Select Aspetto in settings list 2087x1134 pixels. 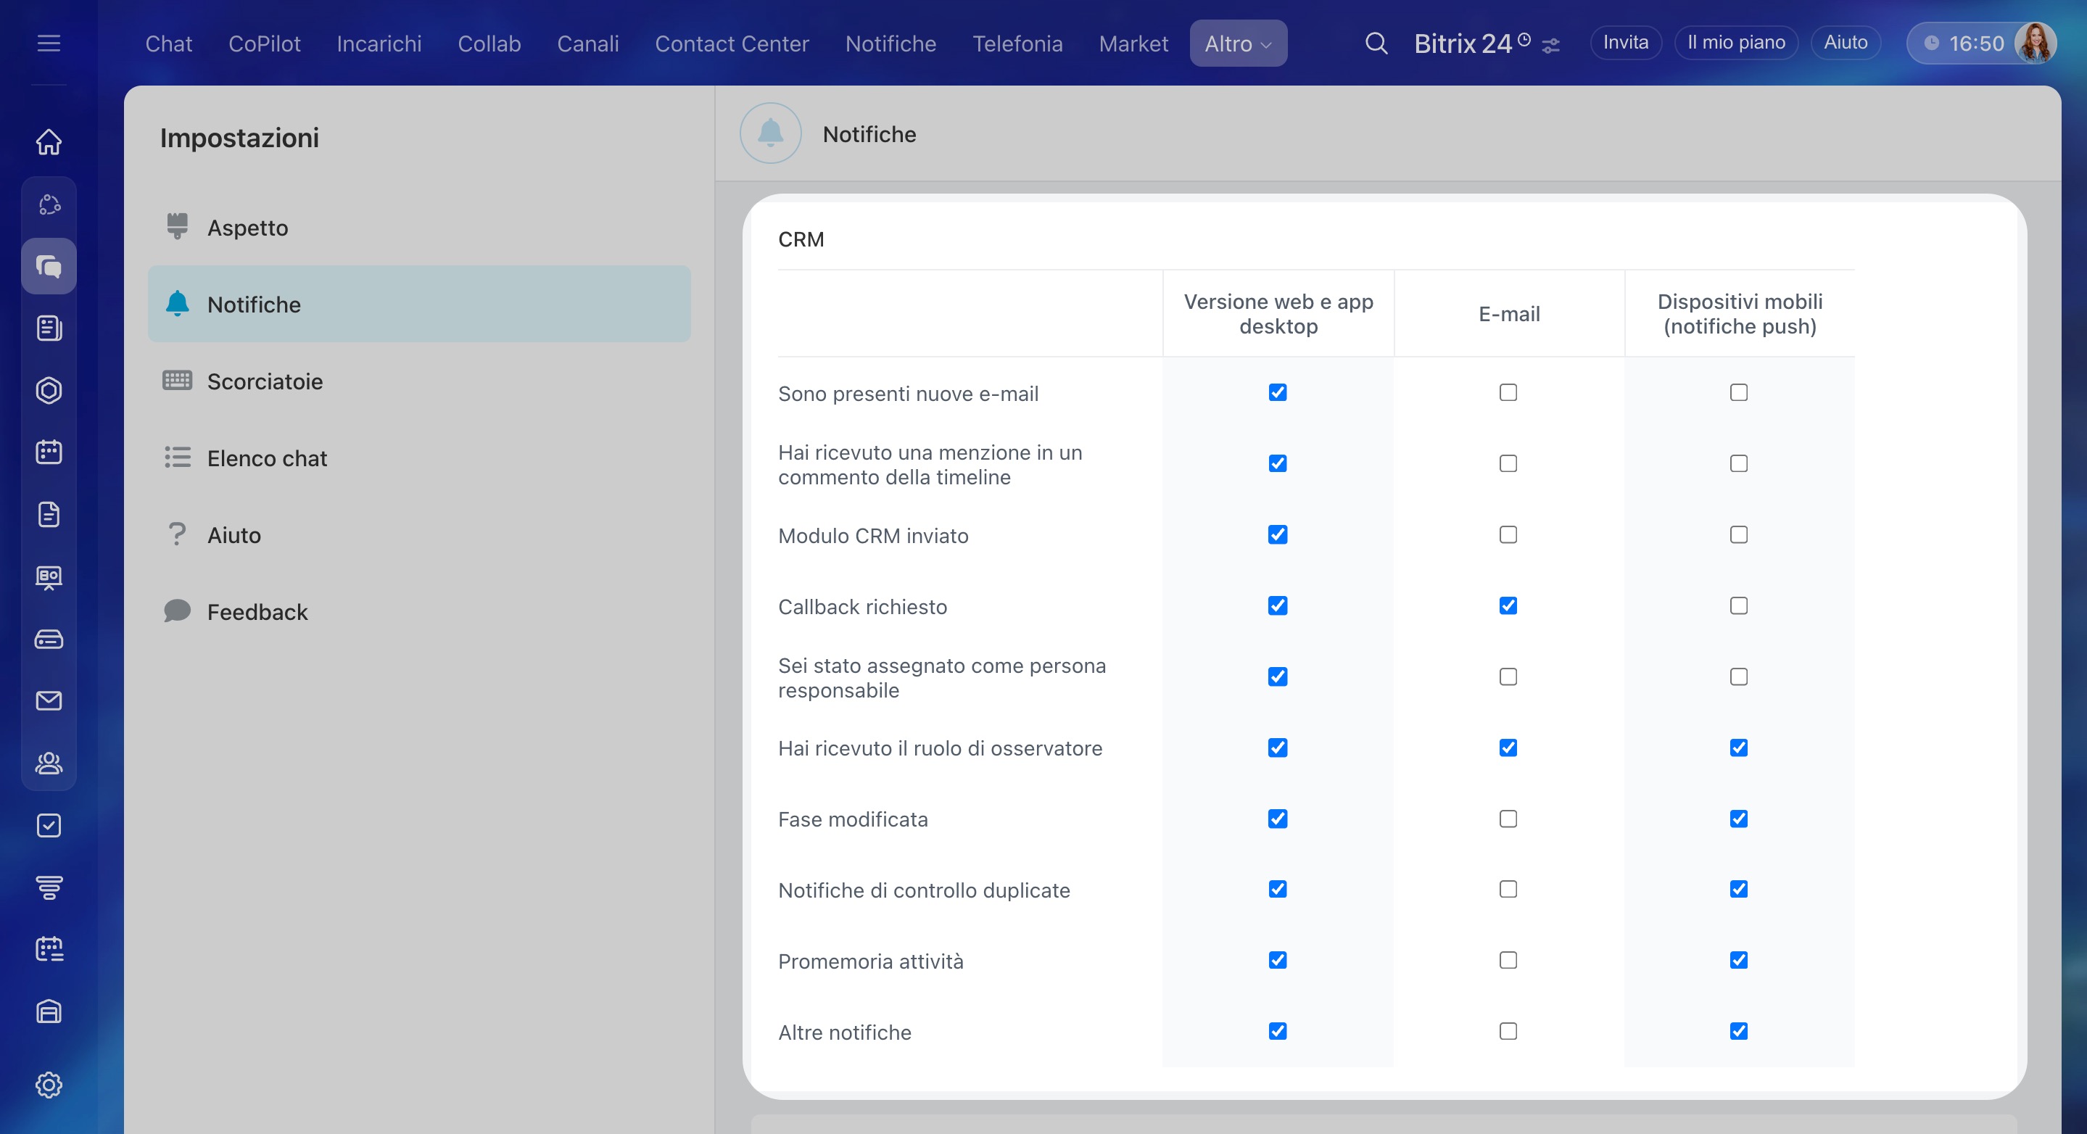pos(247,228)
